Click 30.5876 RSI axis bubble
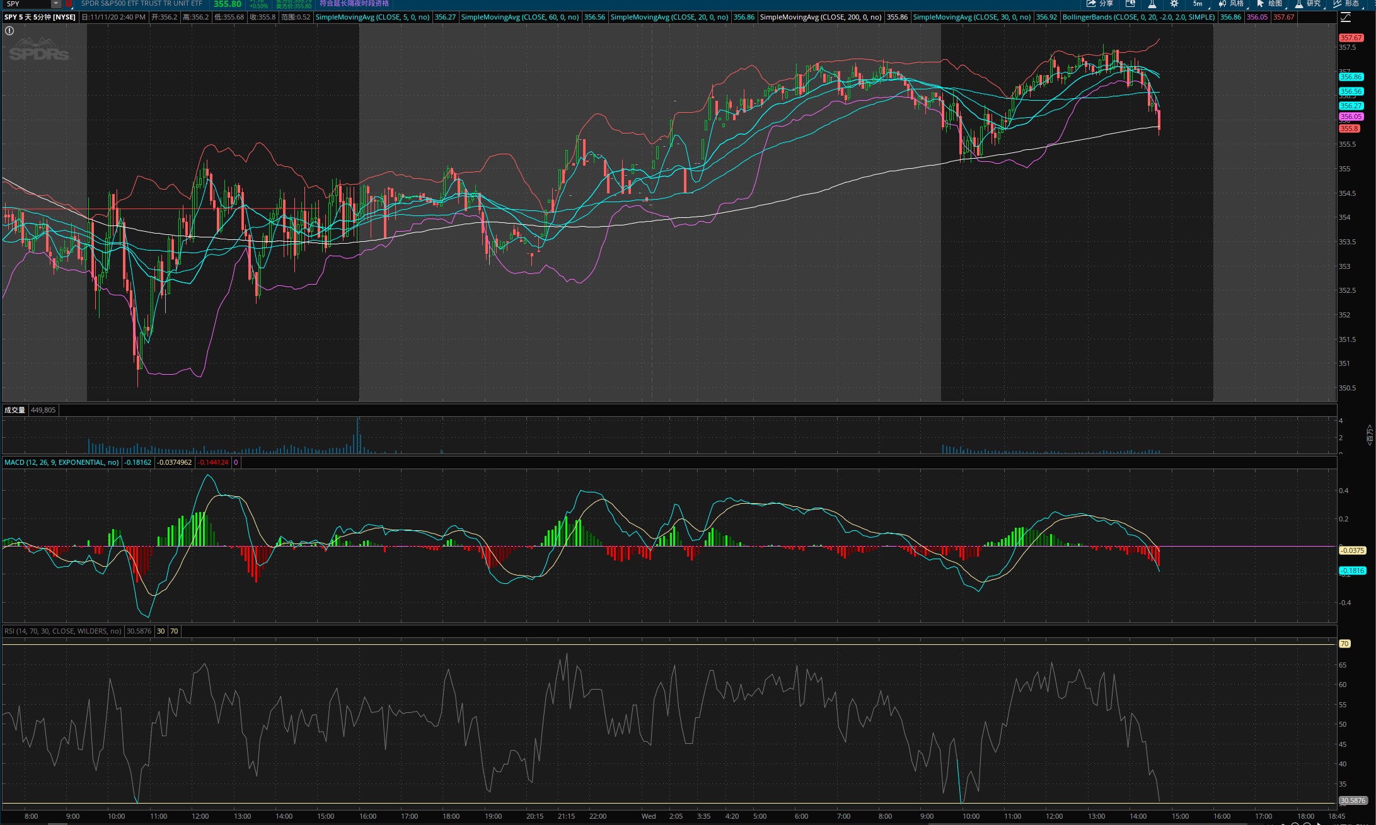Viewport: 1376px width, 825px height. [1353, 801]
